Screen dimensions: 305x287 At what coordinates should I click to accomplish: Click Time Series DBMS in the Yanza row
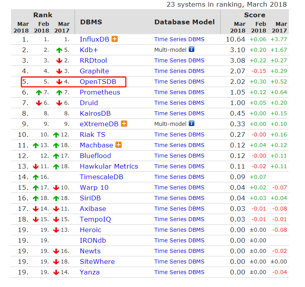point(179,272)
